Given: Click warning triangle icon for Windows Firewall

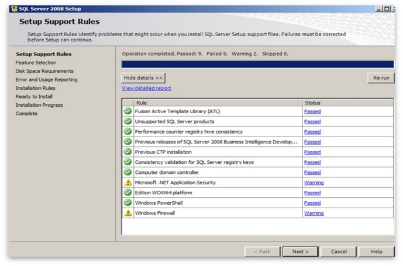Looking at the screenshot, I should tap(128, 213).
